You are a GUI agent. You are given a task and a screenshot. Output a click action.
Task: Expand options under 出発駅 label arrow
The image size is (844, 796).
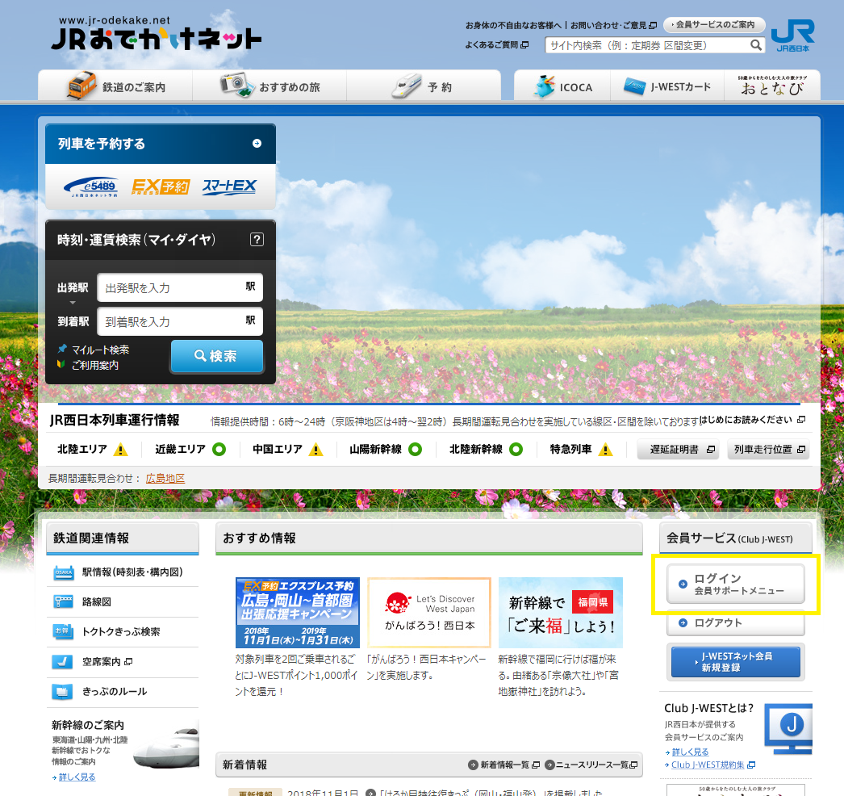coord(73,303)
